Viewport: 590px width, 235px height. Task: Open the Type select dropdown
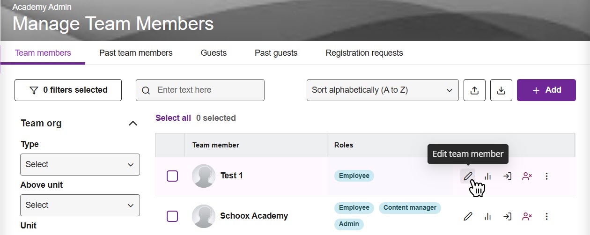[80, 164]
